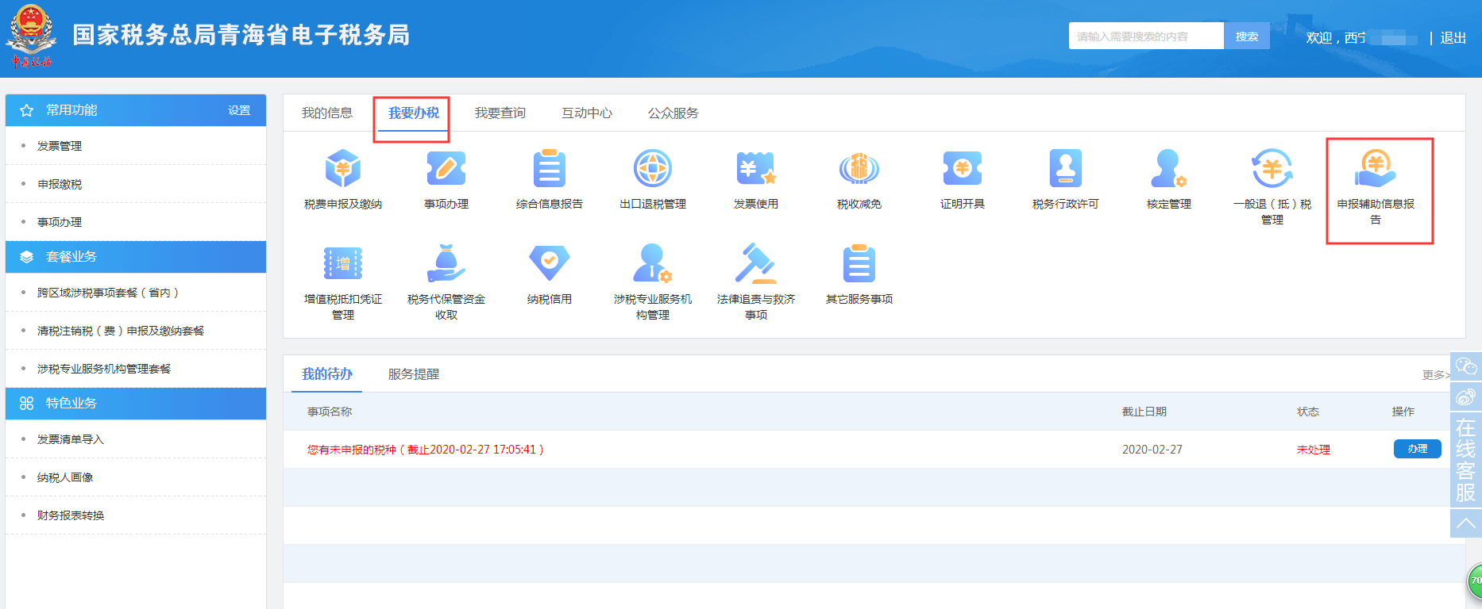Click the 特色业务 section header
Image resolution: width=1482 pixels, height=609 pixels.
[x=136, y=403]
